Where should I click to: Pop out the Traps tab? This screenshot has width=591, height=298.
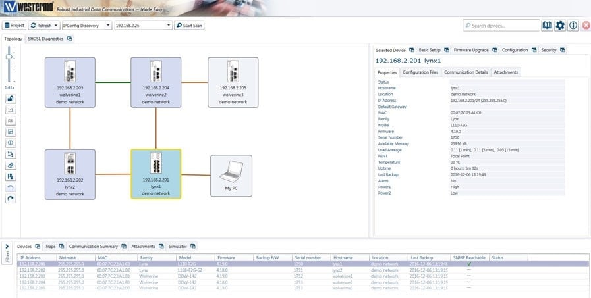[x=61, y=247]
